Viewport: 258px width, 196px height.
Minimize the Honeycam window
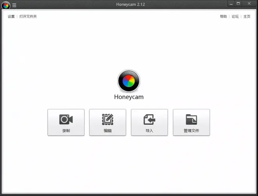[231, 4]
